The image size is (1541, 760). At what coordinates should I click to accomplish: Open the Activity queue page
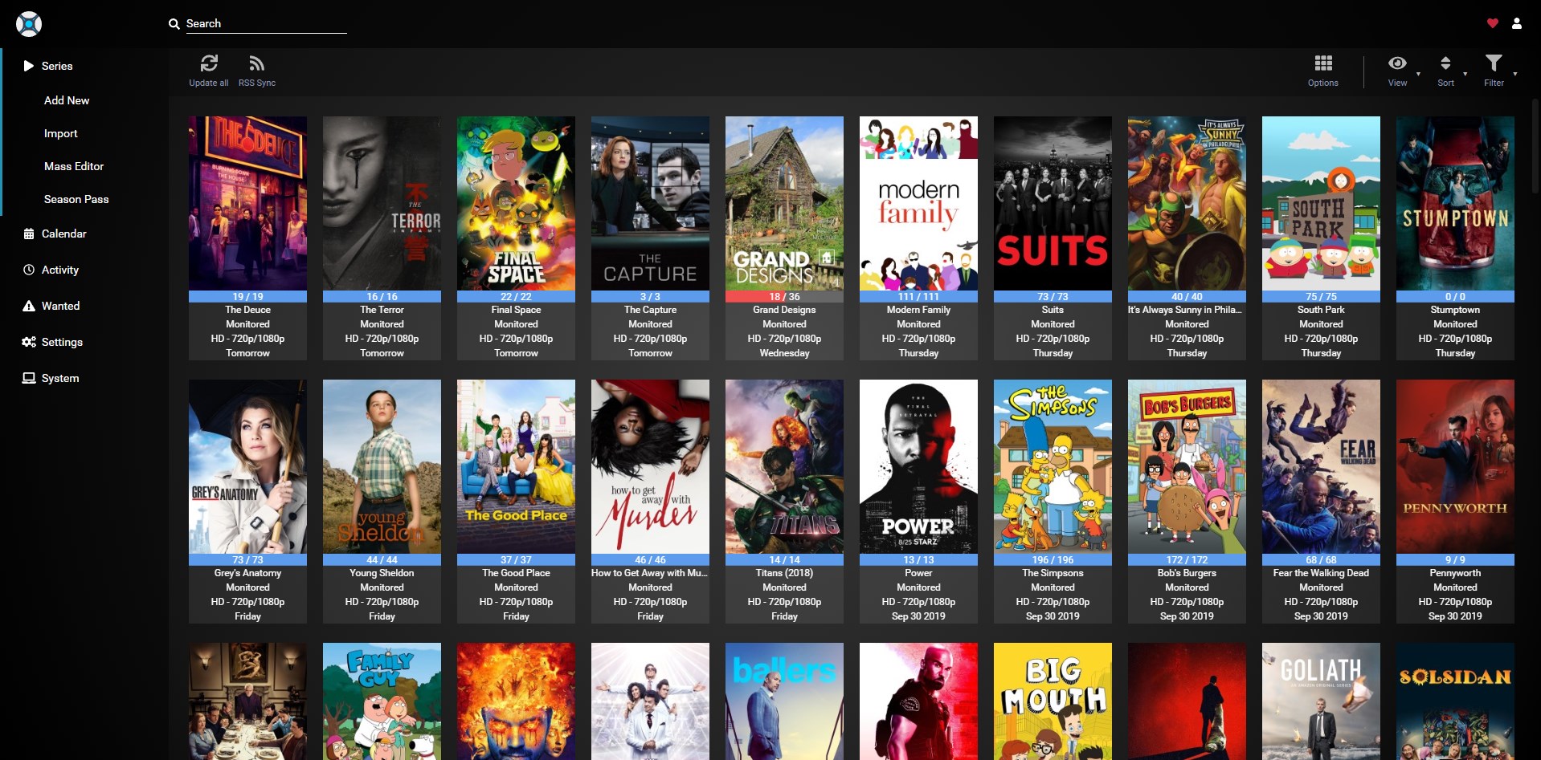[59, 270]
